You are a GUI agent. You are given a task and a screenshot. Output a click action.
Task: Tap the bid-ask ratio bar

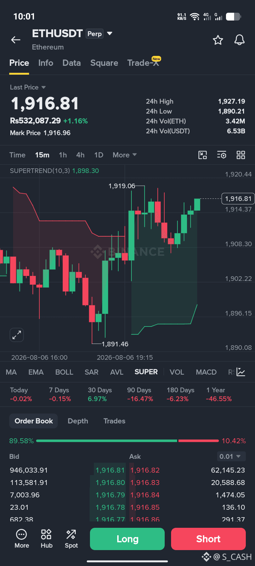127,441
